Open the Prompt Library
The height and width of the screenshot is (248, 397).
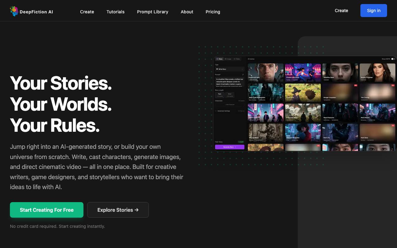[x=153, y=12]
